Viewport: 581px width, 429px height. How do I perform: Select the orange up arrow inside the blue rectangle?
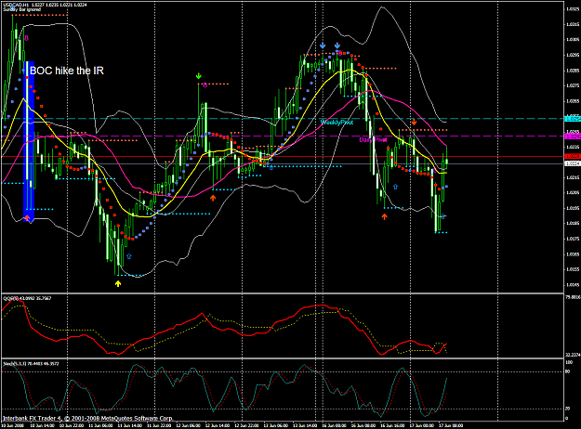pyautogui.click(x=27, y=218)
